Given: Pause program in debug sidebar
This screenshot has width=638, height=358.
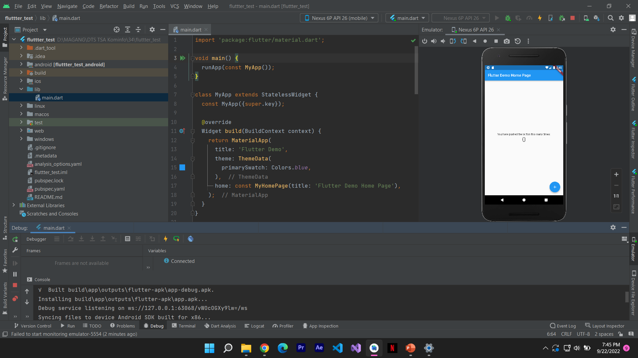Looking at the screenshot, I should click(x=15, y=274).
